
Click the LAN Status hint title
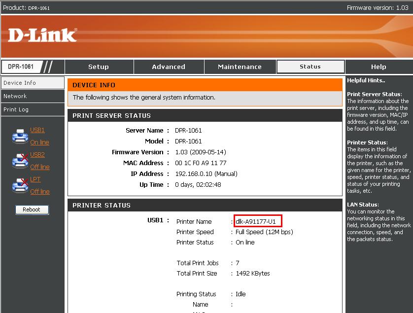[x=363, y=205]
